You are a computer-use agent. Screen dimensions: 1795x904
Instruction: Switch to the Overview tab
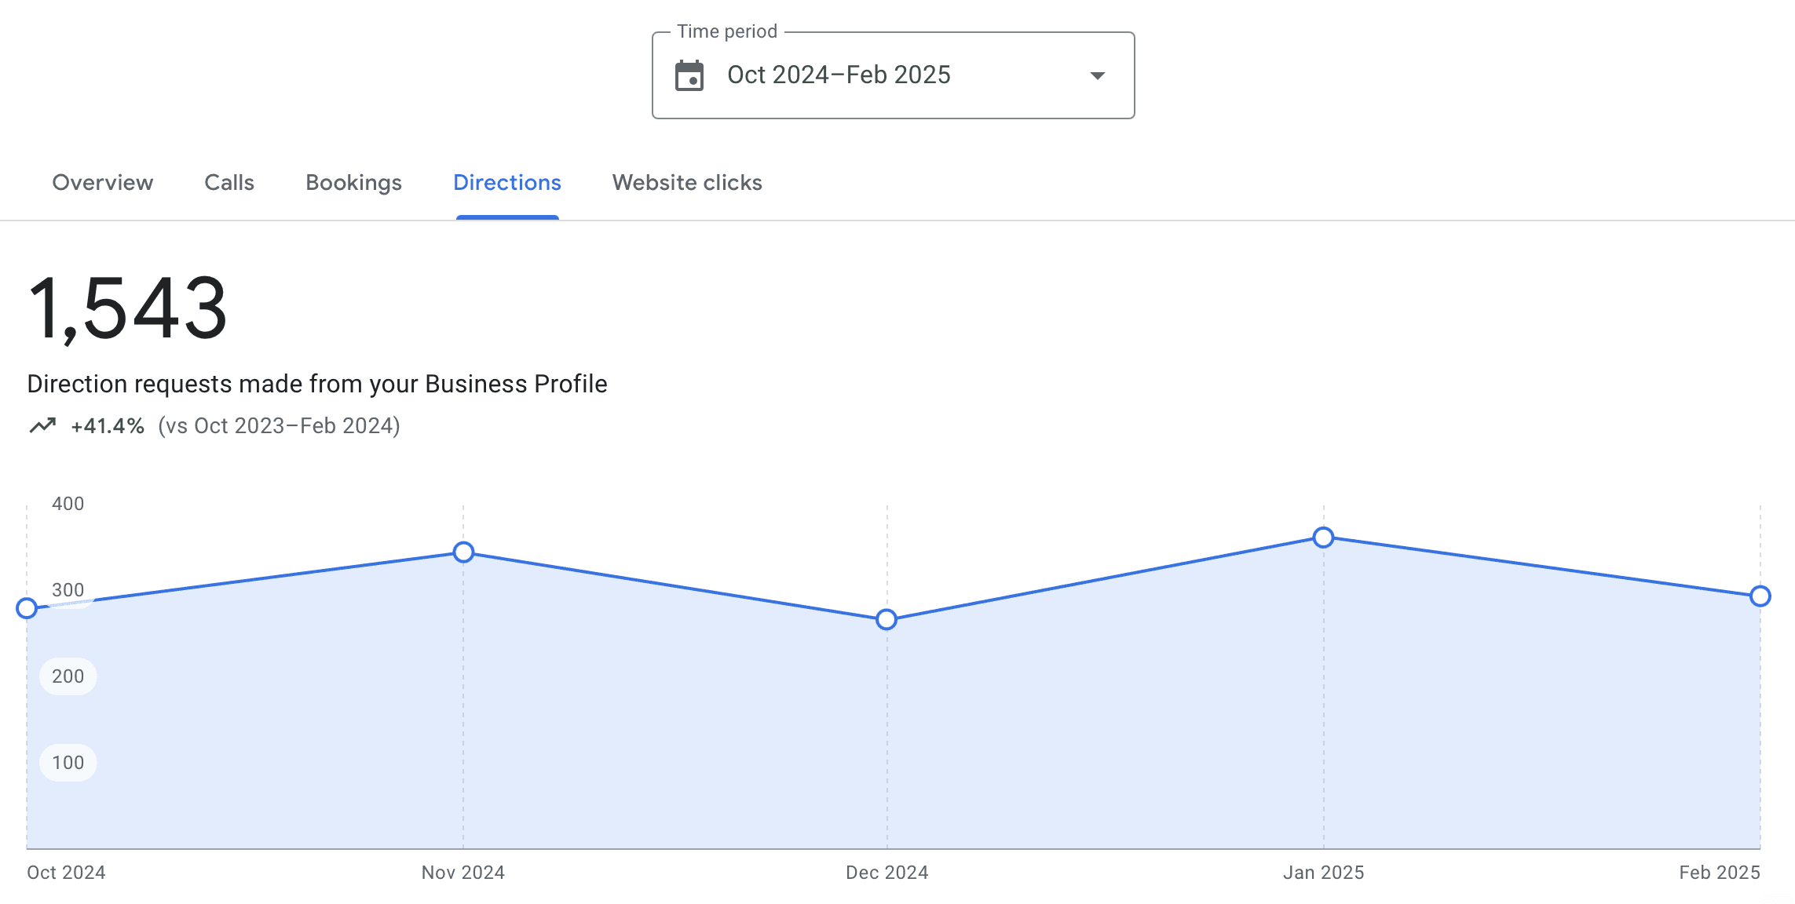coord(103,182)
